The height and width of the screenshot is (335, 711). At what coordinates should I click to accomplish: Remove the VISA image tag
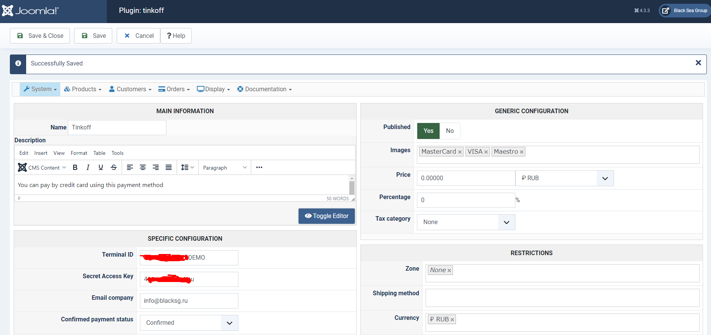tap(486, 152)
